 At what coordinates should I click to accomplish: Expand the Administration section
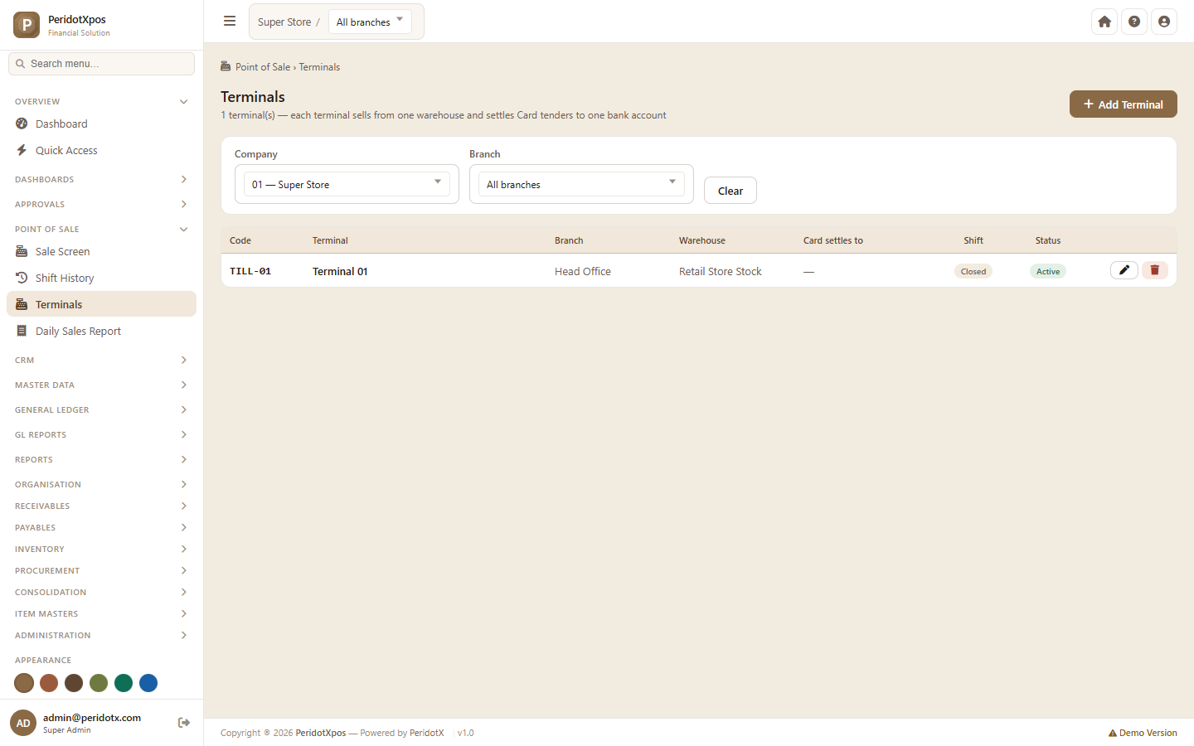[x=101, y=635]
